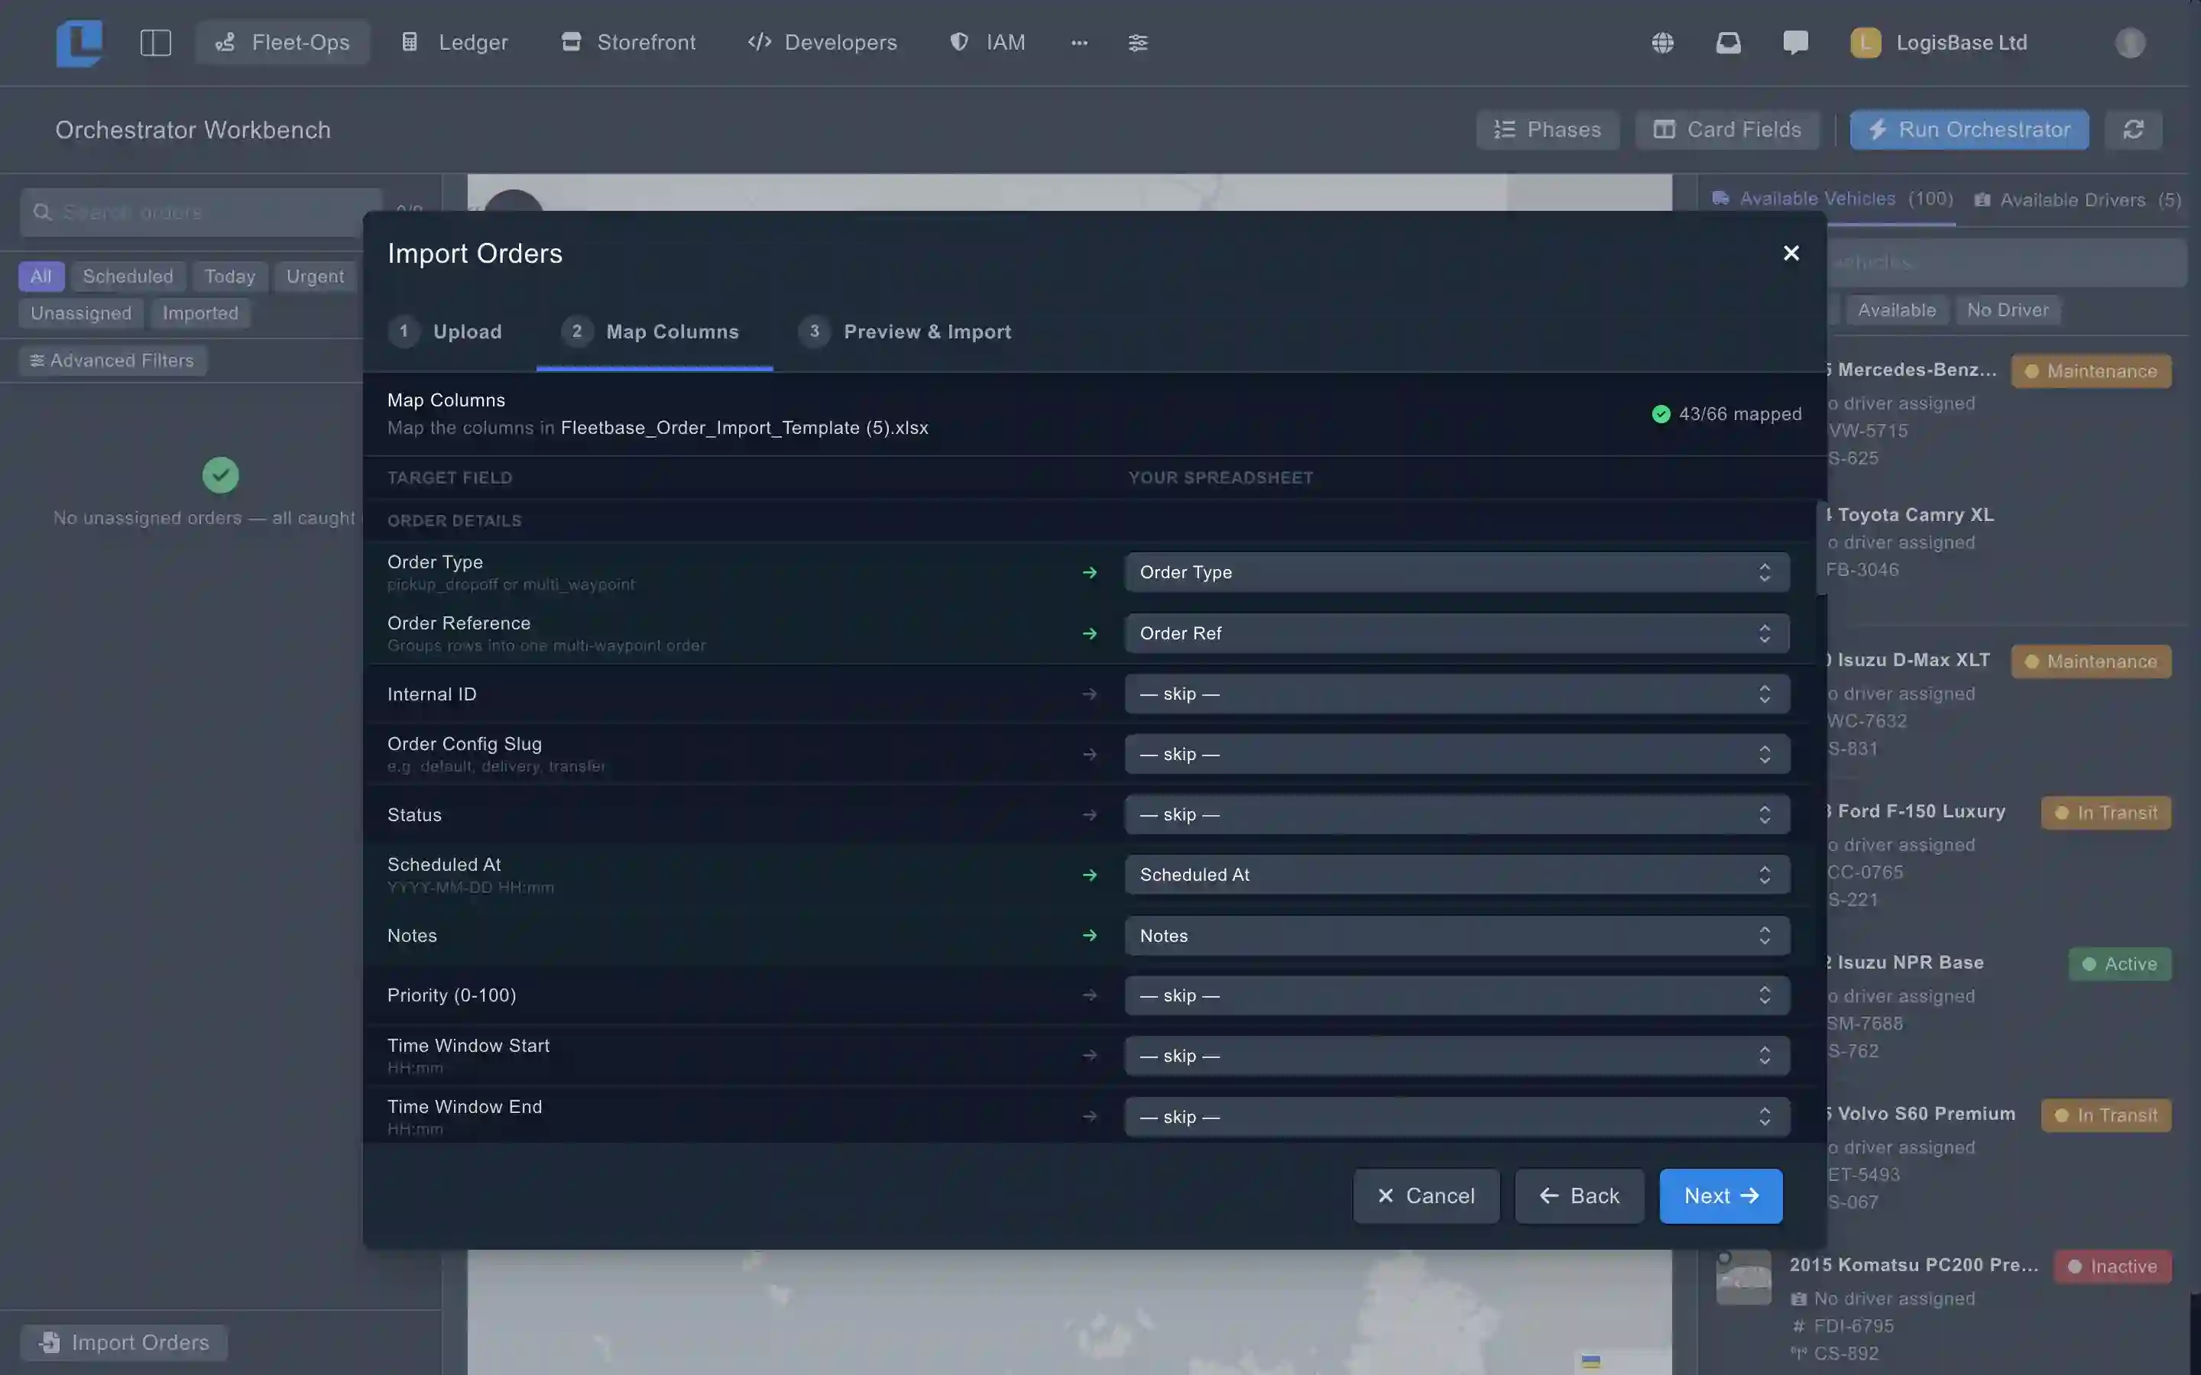Select the All orders filter
Screen dimensions: 2201x1375
(x=41, y=277)
